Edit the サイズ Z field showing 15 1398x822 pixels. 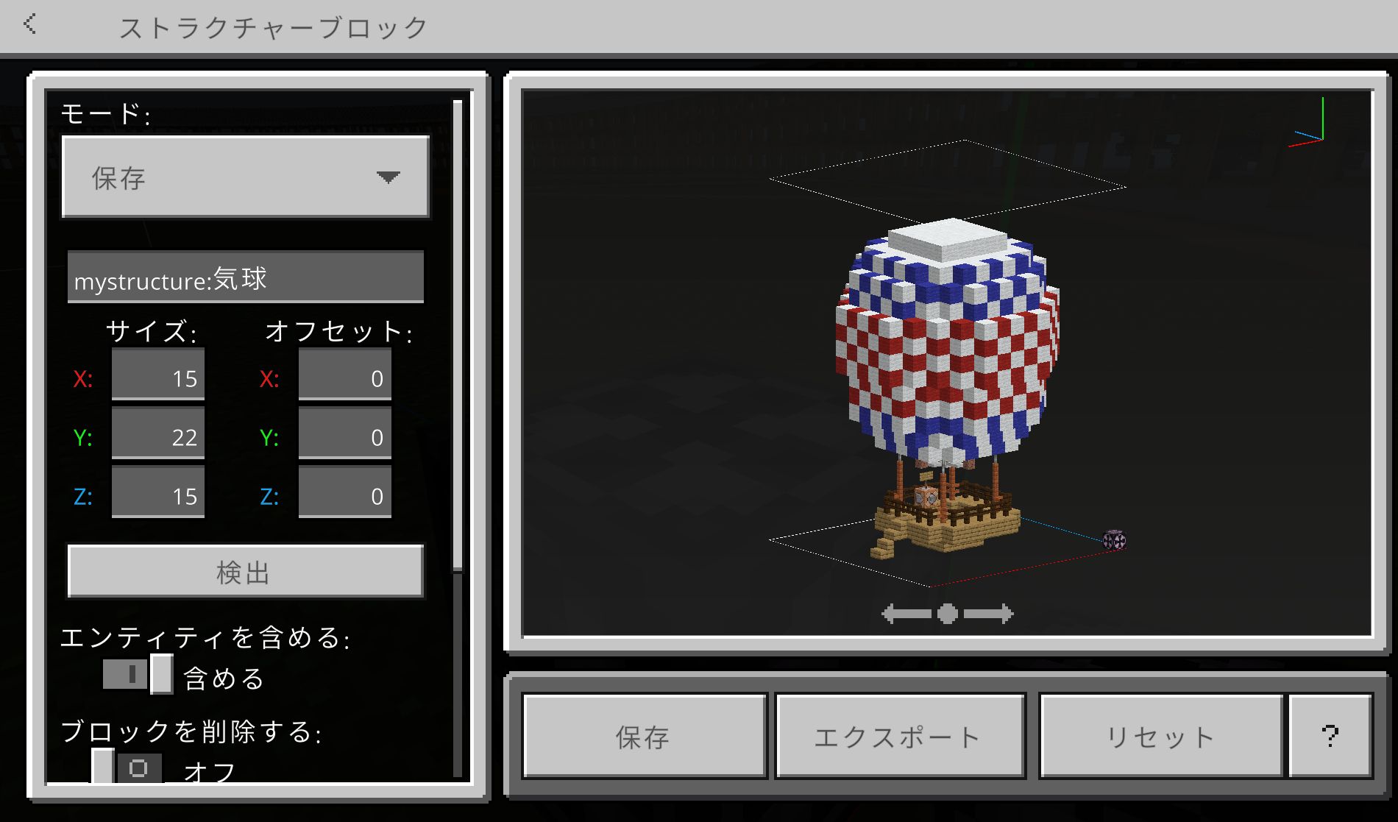(x=158, y=493)
